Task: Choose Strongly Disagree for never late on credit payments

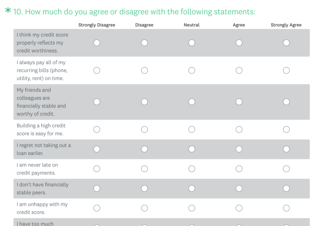Action: pyautogui.click(x=97, y=169)
